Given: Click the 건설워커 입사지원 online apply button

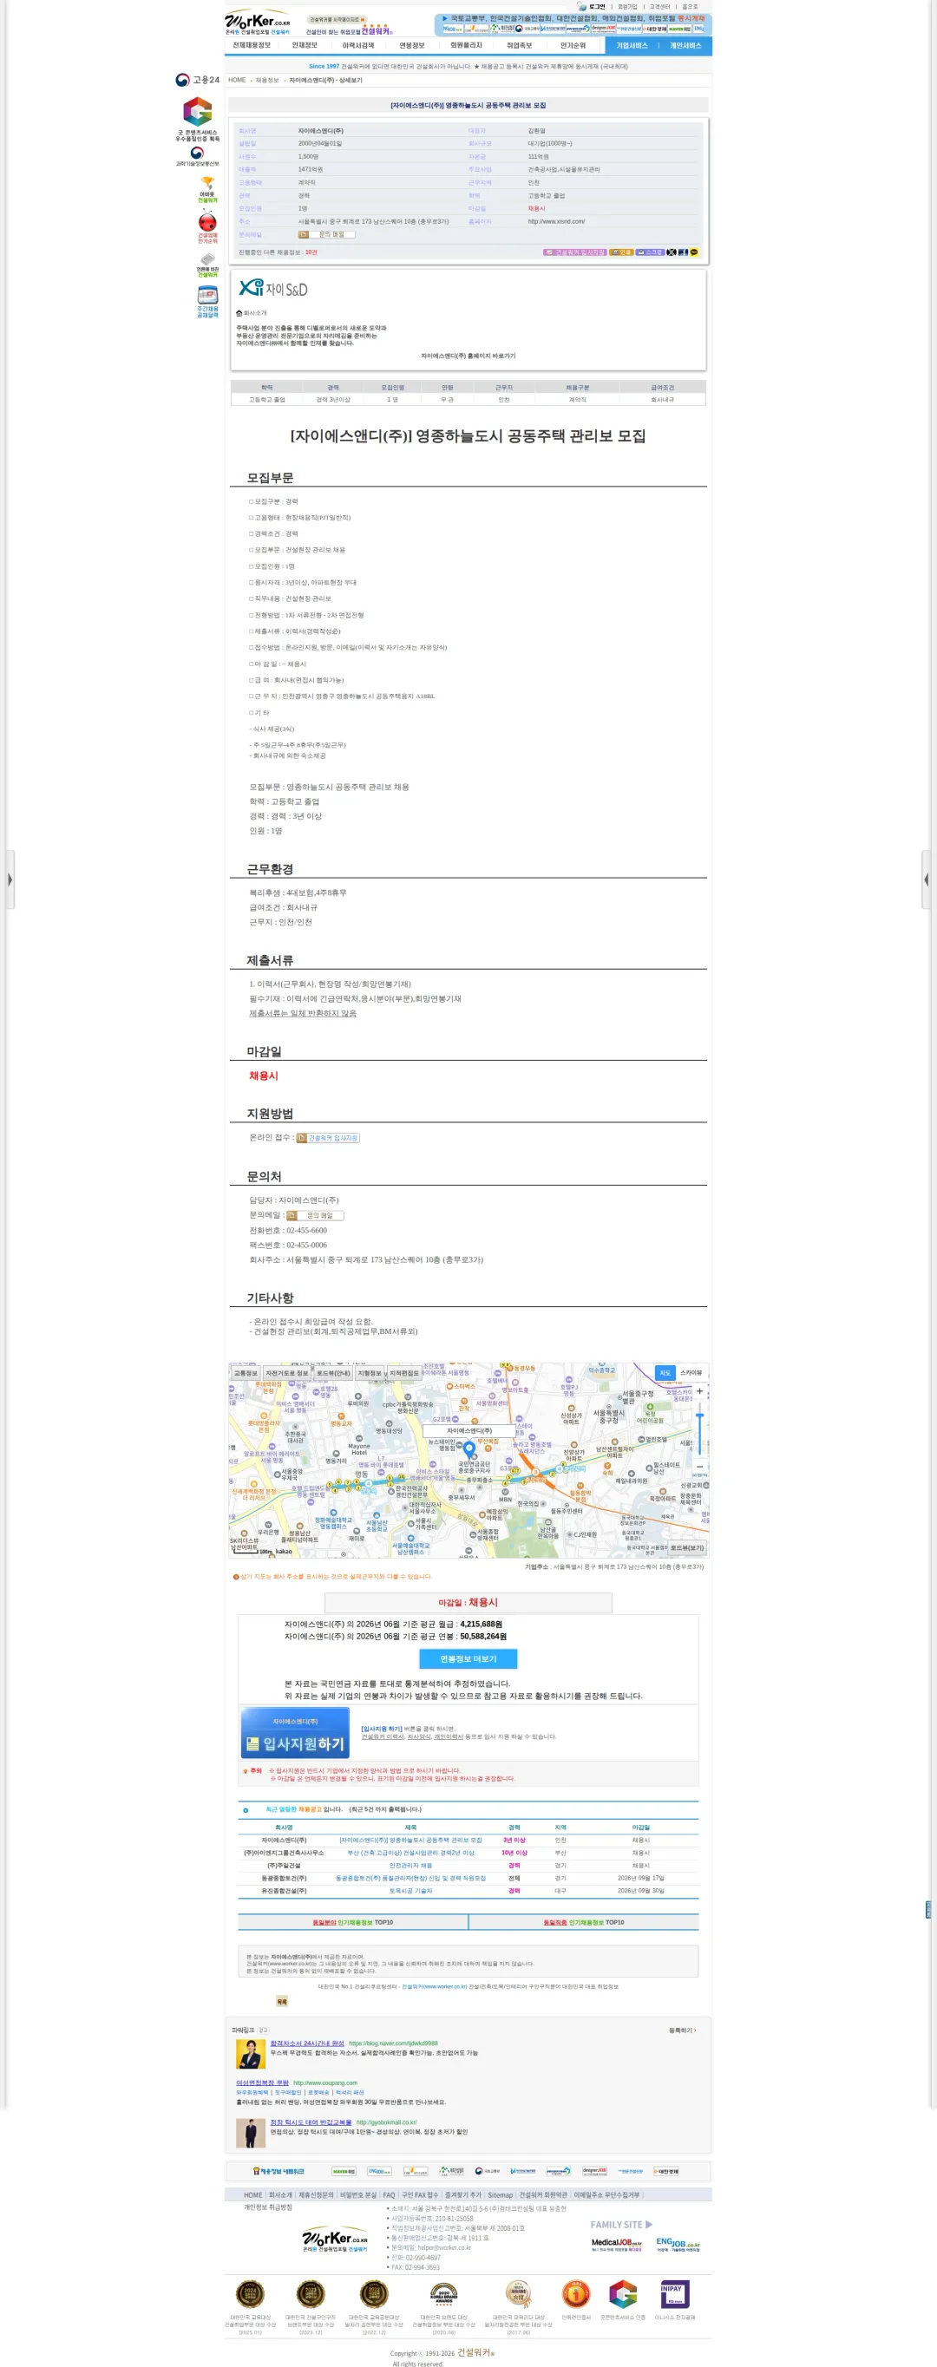Looking at the screenshot, I should tap(327, 1138).
